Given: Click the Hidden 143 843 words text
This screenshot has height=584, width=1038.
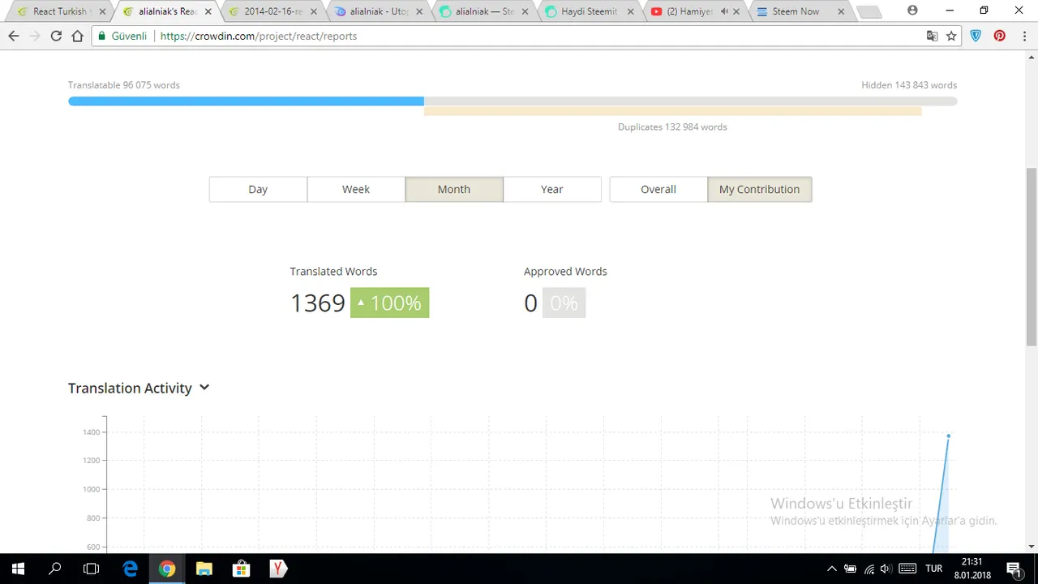Looking at the screenshot, I should click(909, 85).
